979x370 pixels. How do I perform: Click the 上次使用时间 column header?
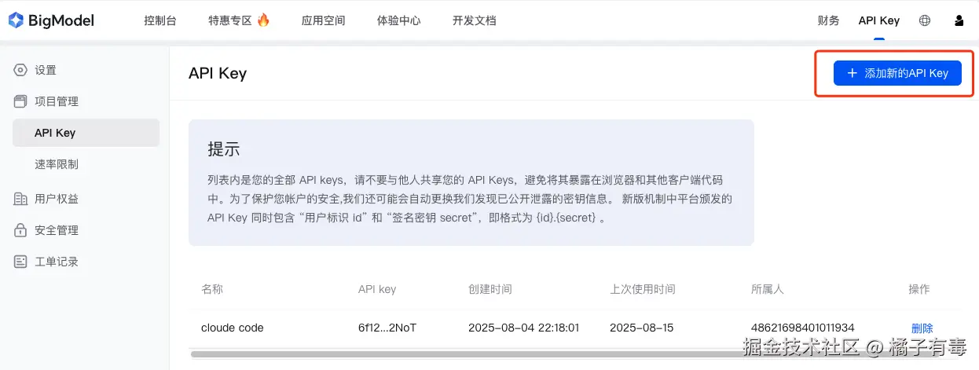pos(643,289)
